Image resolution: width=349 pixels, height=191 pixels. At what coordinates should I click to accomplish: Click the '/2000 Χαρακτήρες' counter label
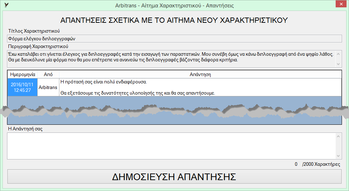point(321,164)
